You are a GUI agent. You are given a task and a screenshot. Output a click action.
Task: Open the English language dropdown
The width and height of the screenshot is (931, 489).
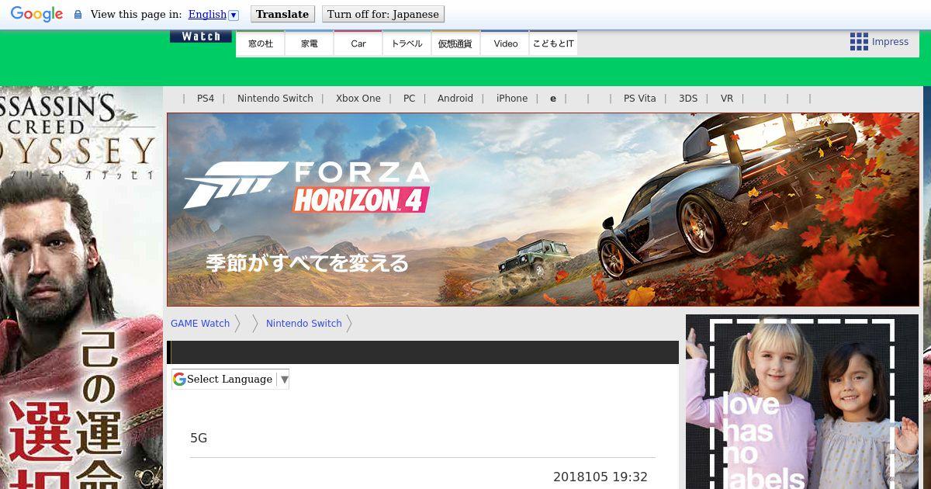tap(213, 14)
